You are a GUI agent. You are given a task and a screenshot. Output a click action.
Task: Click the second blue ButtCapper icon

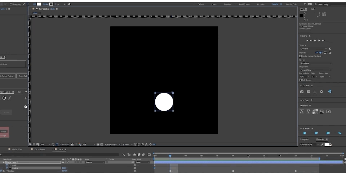(316, 133)
